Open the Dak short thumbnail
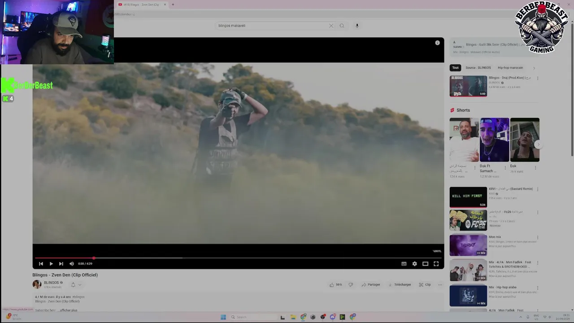This screenshot has height=323, width=574. (x=525, y=140)
